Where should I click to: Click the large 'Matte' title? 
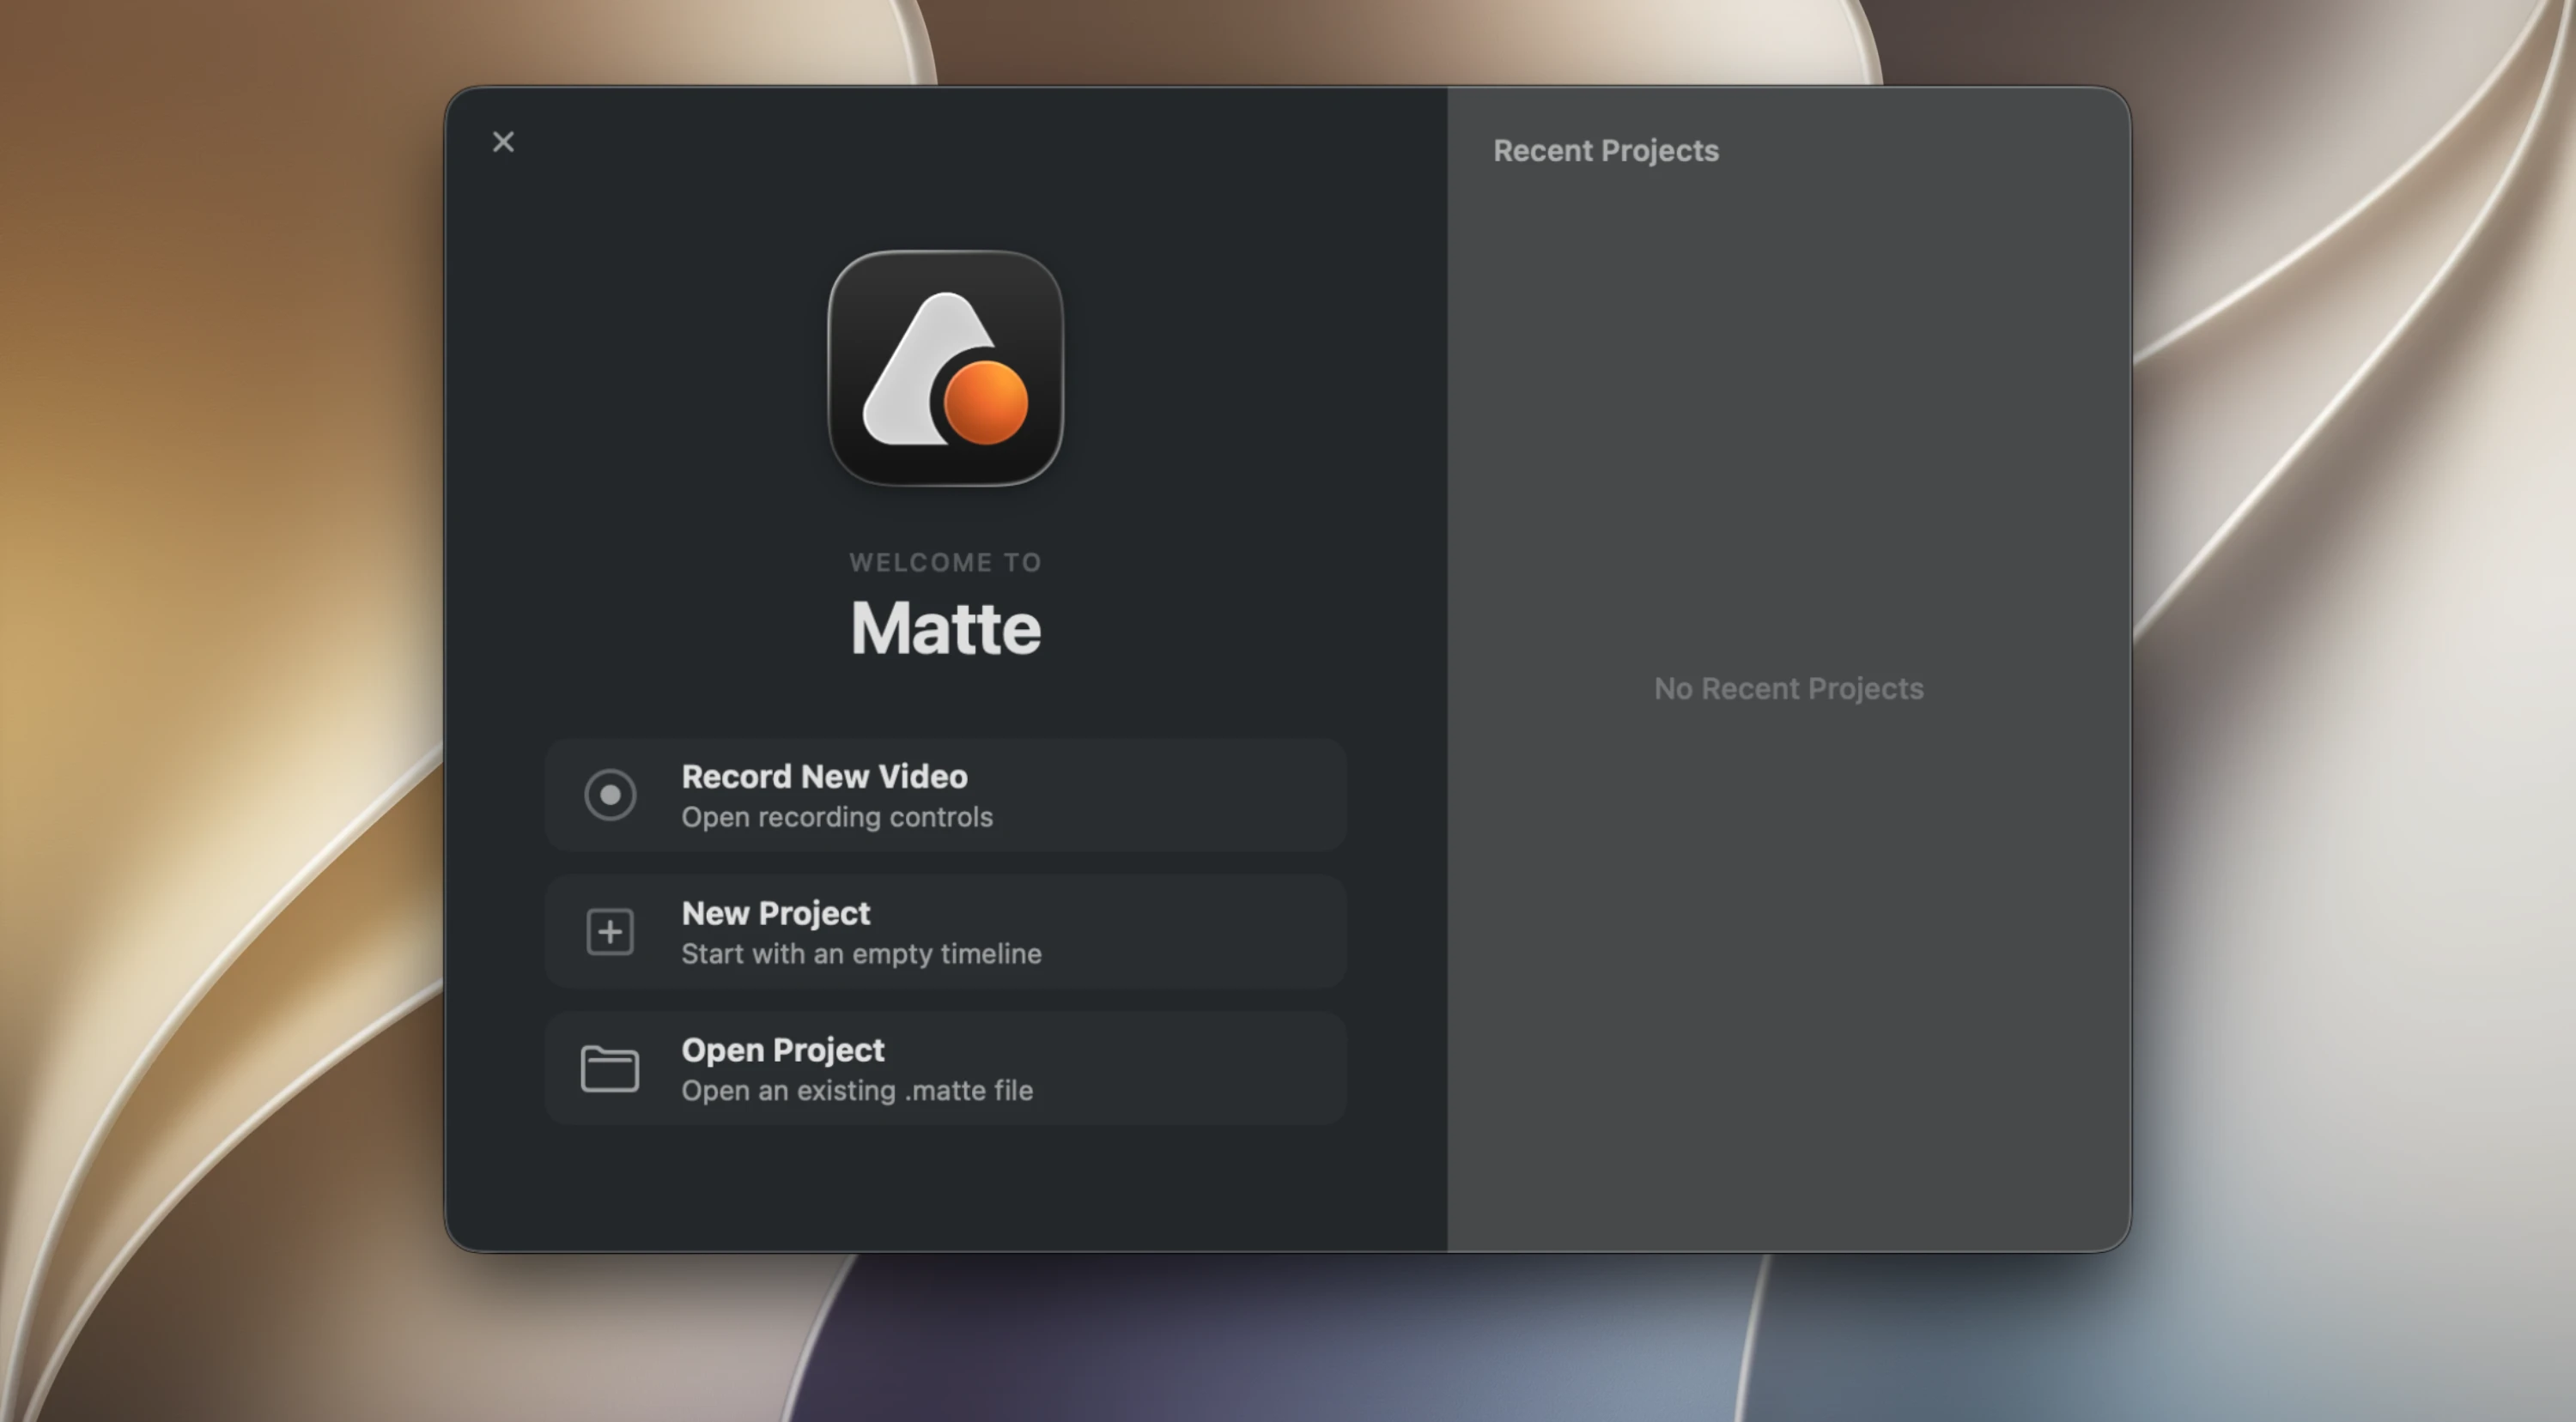[946, 628]
